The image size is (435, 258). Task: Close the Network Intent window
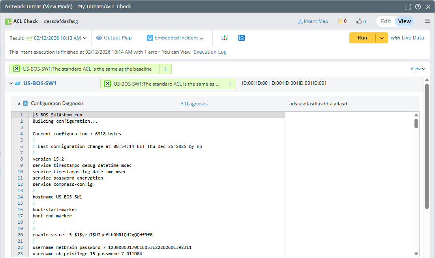point(428,7)
